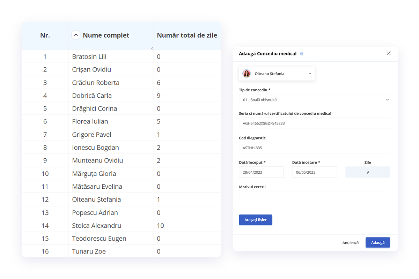Click the Atașați fișier button
Image resolution: width=419 pixels, height=279 pixels.
(256, 220)
